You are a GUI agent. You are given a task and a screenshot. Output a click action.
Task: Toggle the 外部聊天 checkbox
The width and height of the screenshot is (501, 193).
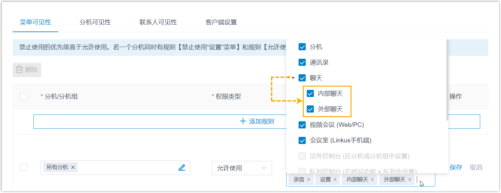(x=310, y=109)
